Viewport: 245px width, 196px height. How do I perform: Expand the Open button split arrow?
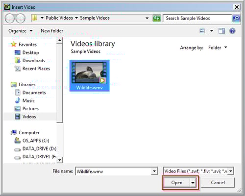pyautogui.click(x=193, y=182)
